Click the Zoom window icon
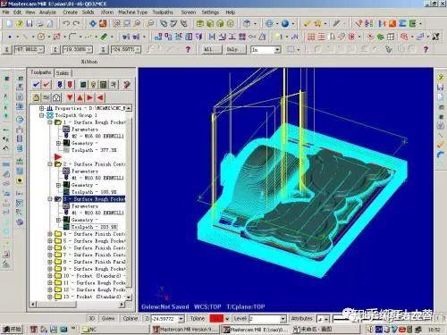Image resolution: width=447 pixels, height=335 pixels. (x=127, y=23)
